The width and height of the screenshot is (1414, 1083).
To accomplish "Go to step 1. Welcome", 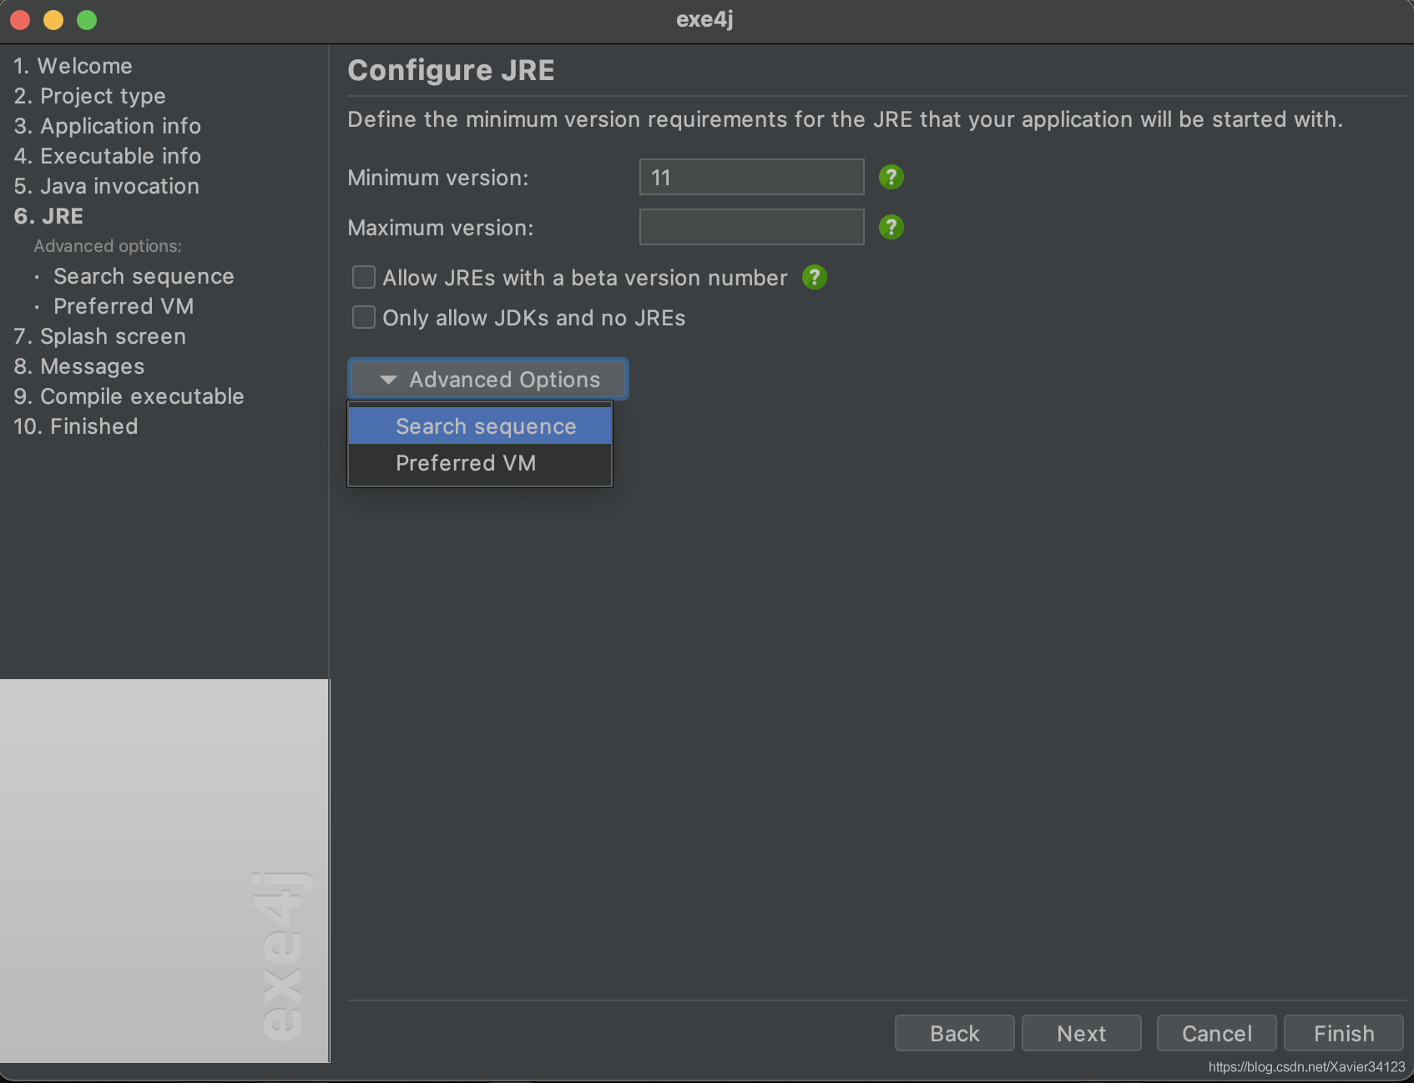I will [x=73, y=66].
